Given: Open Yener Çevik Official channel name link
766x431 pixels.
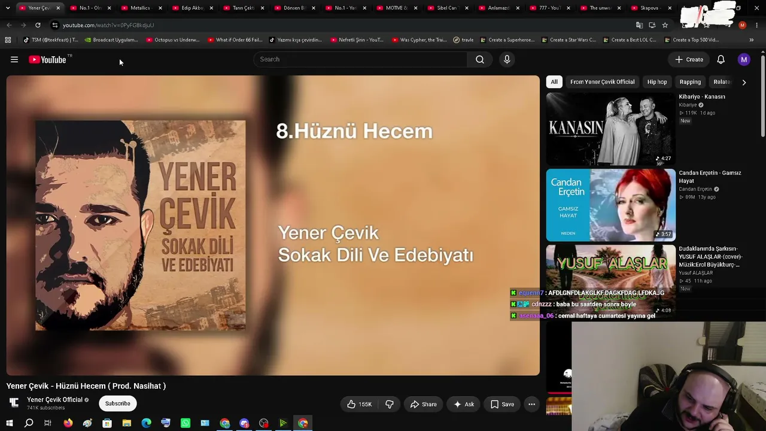Looking at the screenshot, I should (54, 400).
